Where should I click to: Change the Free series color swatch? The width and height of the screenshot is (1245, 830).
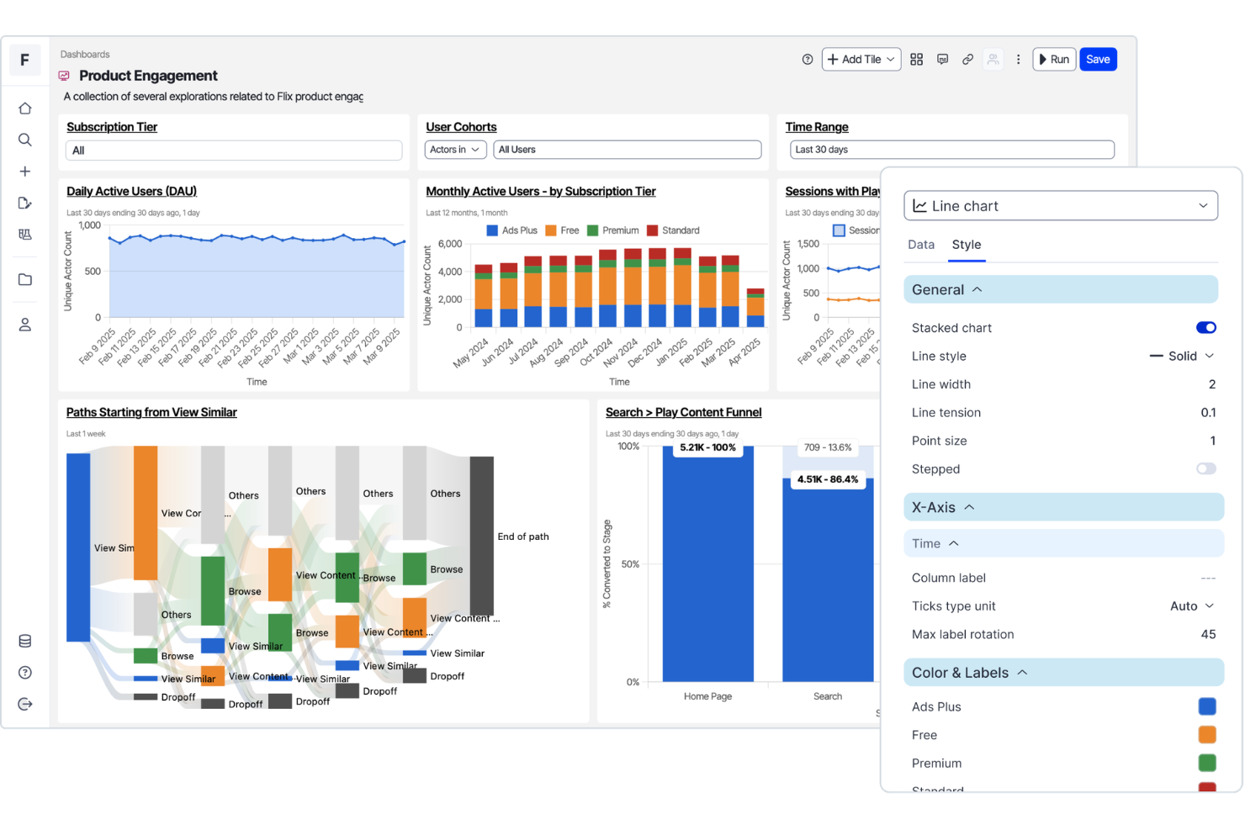pyautogui.click(x=1207, y=734)
